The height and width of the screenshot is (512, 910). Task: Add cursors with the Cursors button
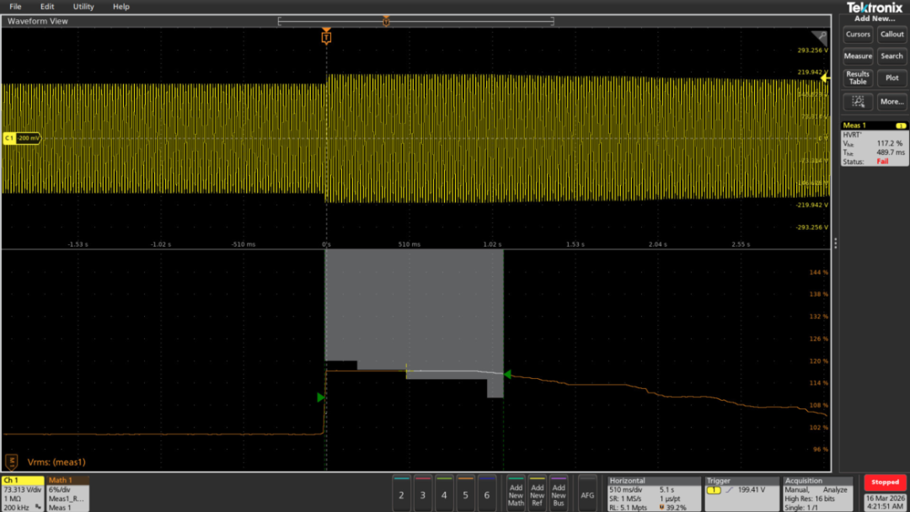click(x=858, y=35)
